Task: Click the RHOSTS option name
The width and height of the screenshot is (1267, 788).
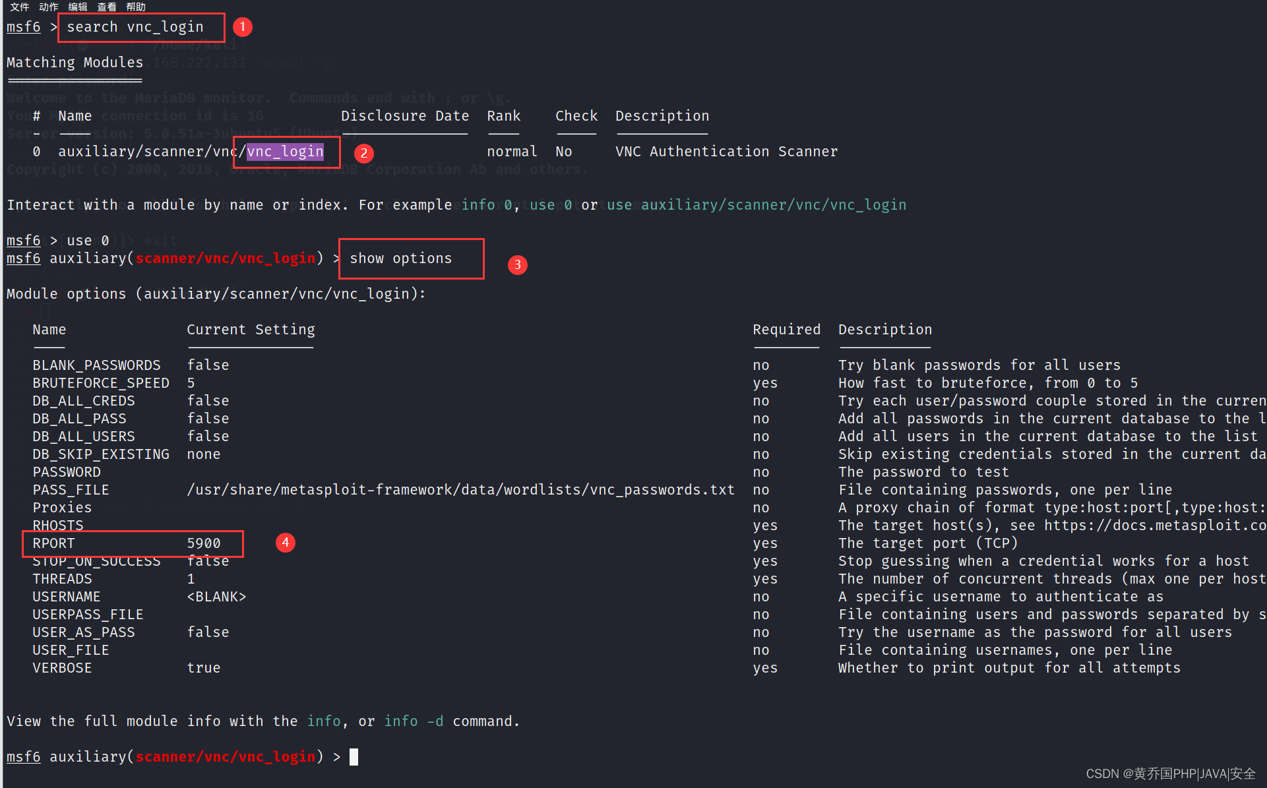Action: 58,526
